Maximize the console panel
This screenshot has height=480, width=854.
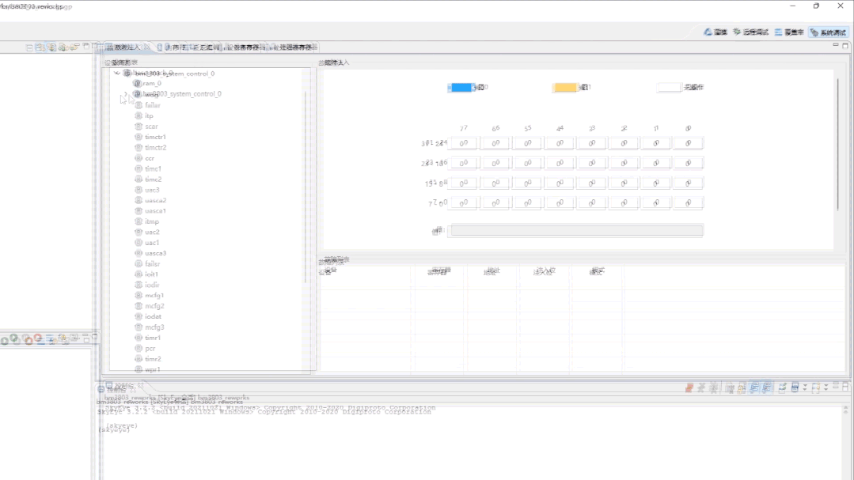846,386
